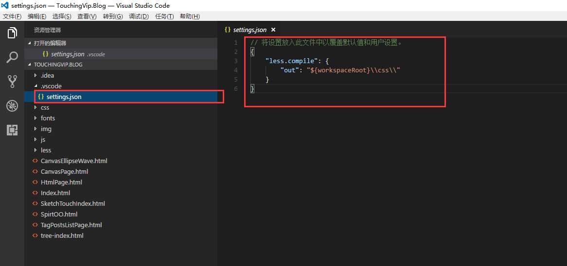The image size is (567, 266).
Task: Open the Extensions view icon
Action: 12,130
